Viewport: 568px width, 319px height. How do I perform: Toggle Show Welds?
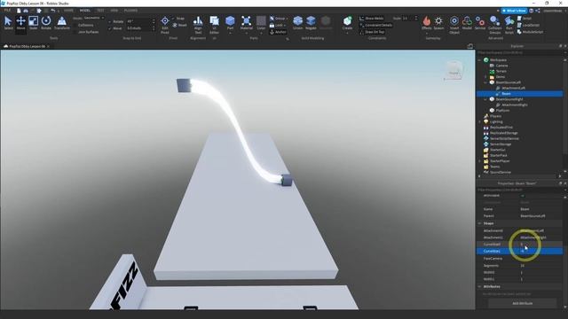point(372,18)
